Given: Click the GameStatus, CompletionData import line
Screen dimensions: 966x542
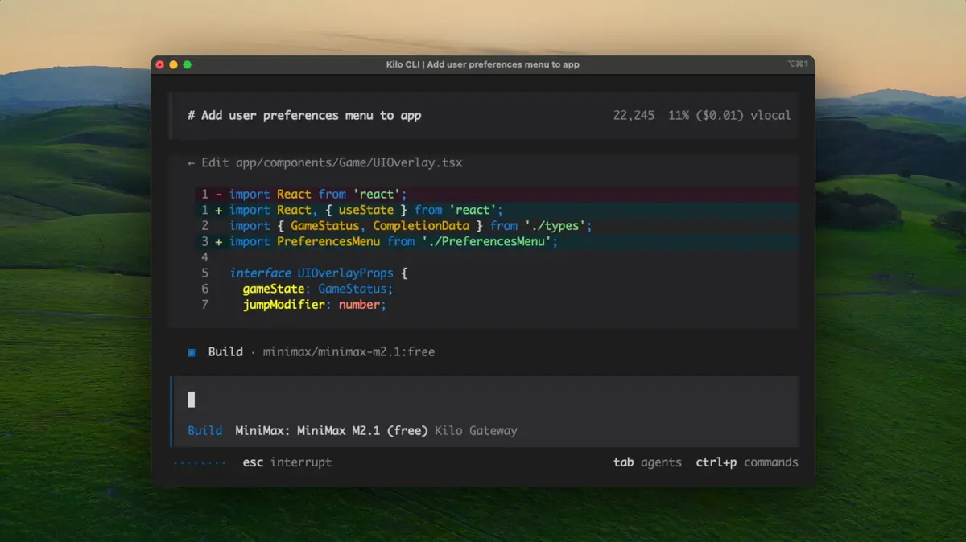Looking at the screenshot, I should (x=497, y=226).
